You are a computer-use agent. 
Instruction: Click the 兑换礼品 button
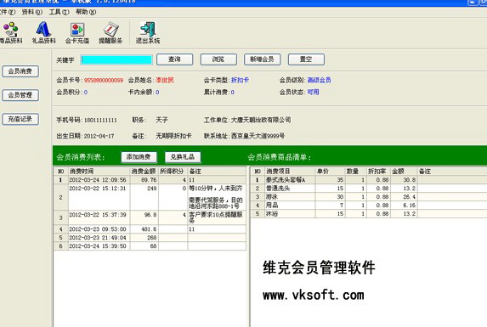[x=183, y=157]
